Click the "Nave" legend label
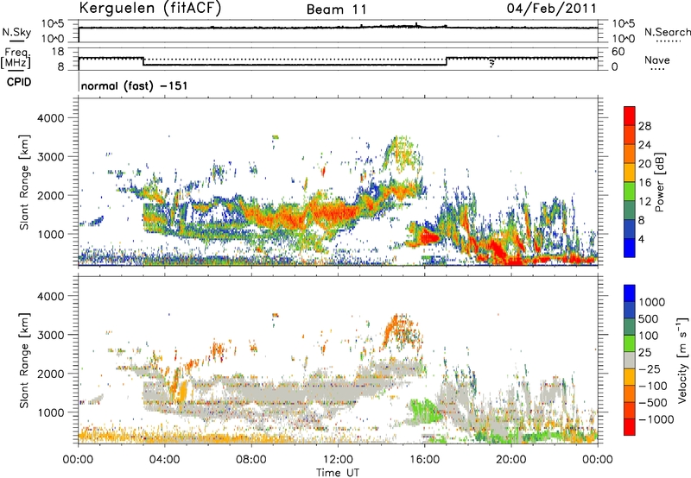The height and width of the screenshot is (478, 691). click(657, 60)
